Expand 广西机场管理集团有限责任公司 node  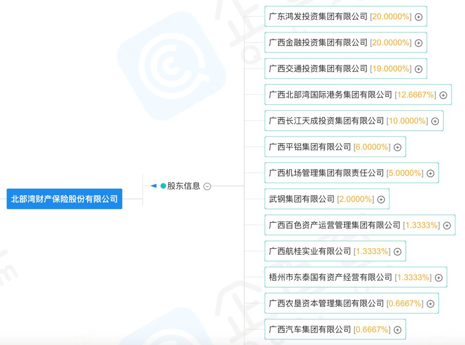click(431, 173)
